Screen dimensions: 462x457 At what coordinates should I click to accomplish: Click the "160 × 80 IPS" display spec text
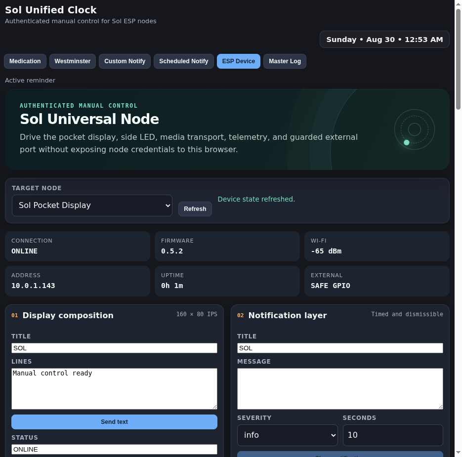tap(197, 314)
